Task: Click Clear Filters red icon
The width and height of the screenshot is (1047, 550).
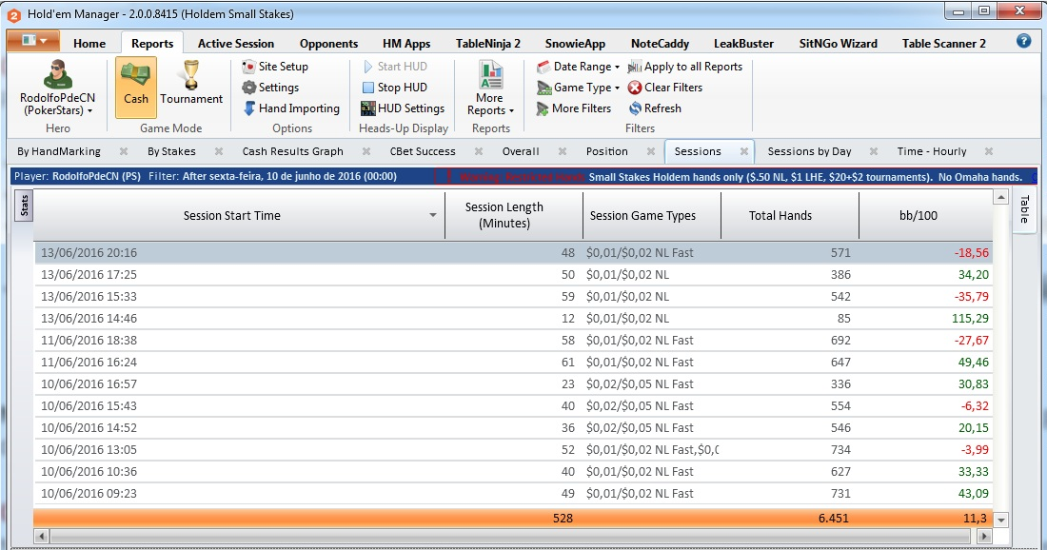Action: tap(635, 88)
